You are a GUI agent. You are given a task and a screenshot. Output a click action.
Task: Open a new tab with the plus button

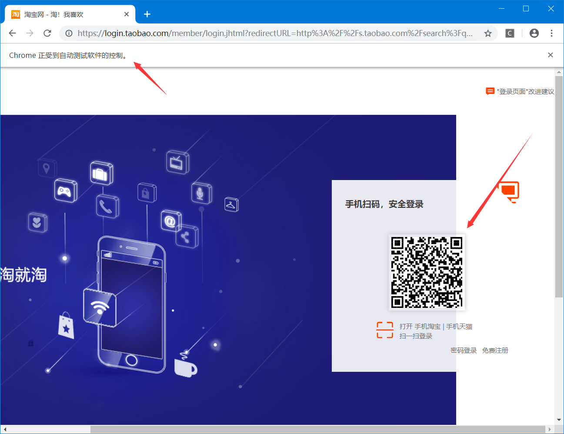[147, 14]
